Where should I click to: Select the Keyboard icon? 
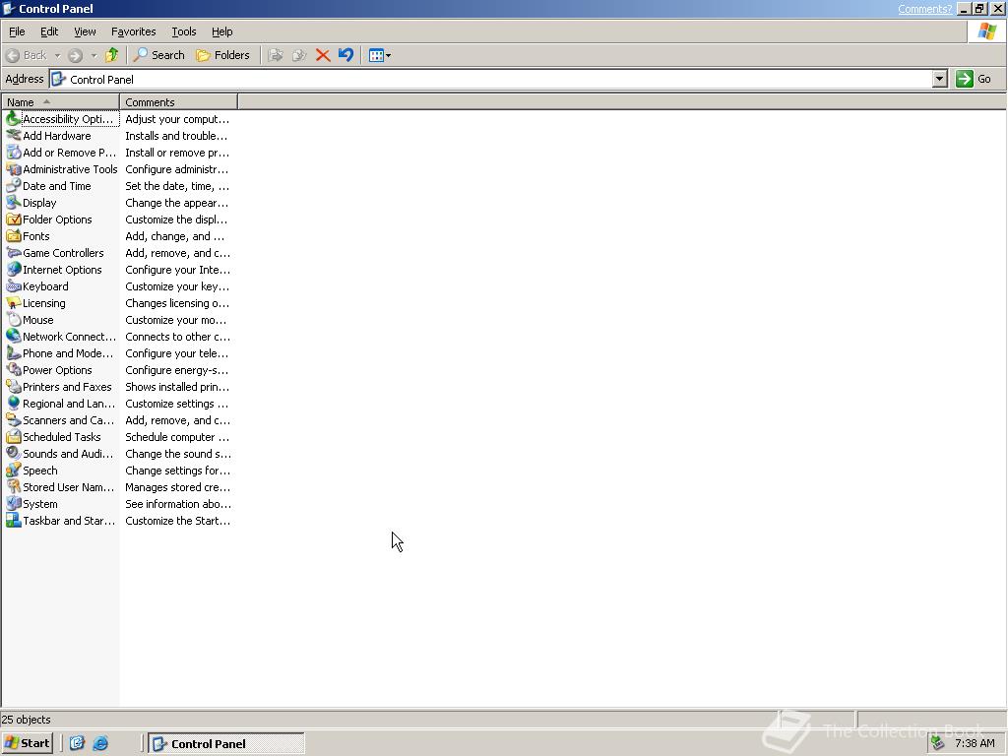[13, 286]
